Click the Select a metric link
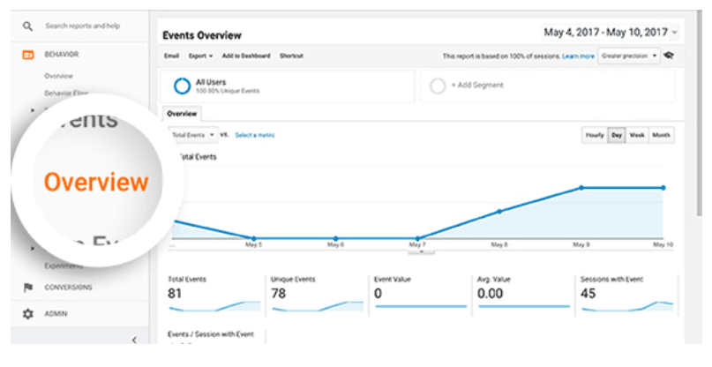 [255, 135]
